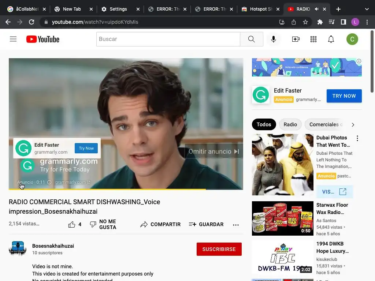This screenshot has width=375, height=281.
Task: Toggle Chrome side panel icon
Action: [x=344, y=22]
